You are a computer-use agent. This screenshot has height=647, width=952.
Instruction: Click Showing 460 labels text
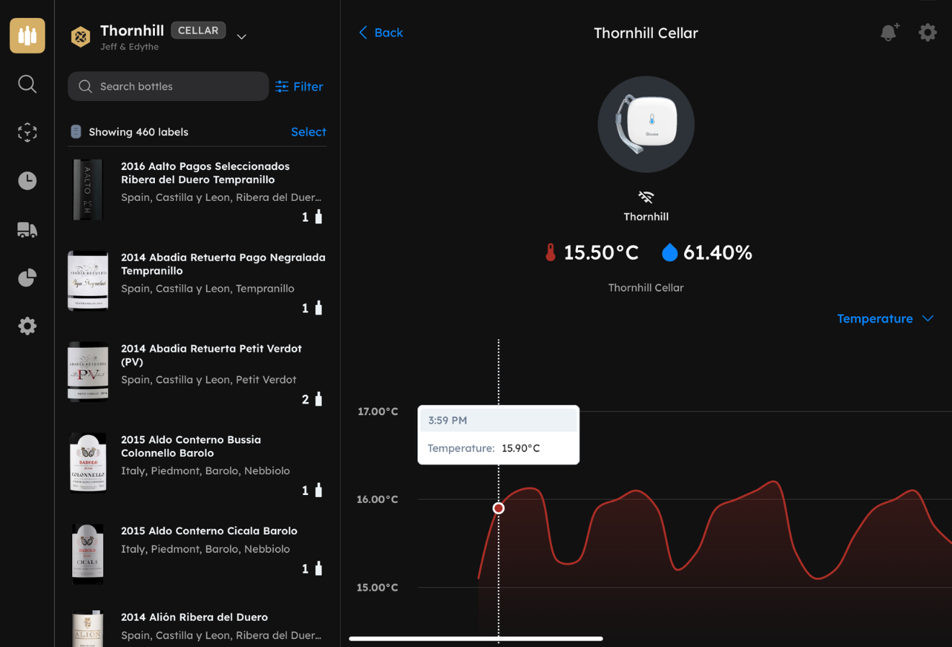coord(138,132)
